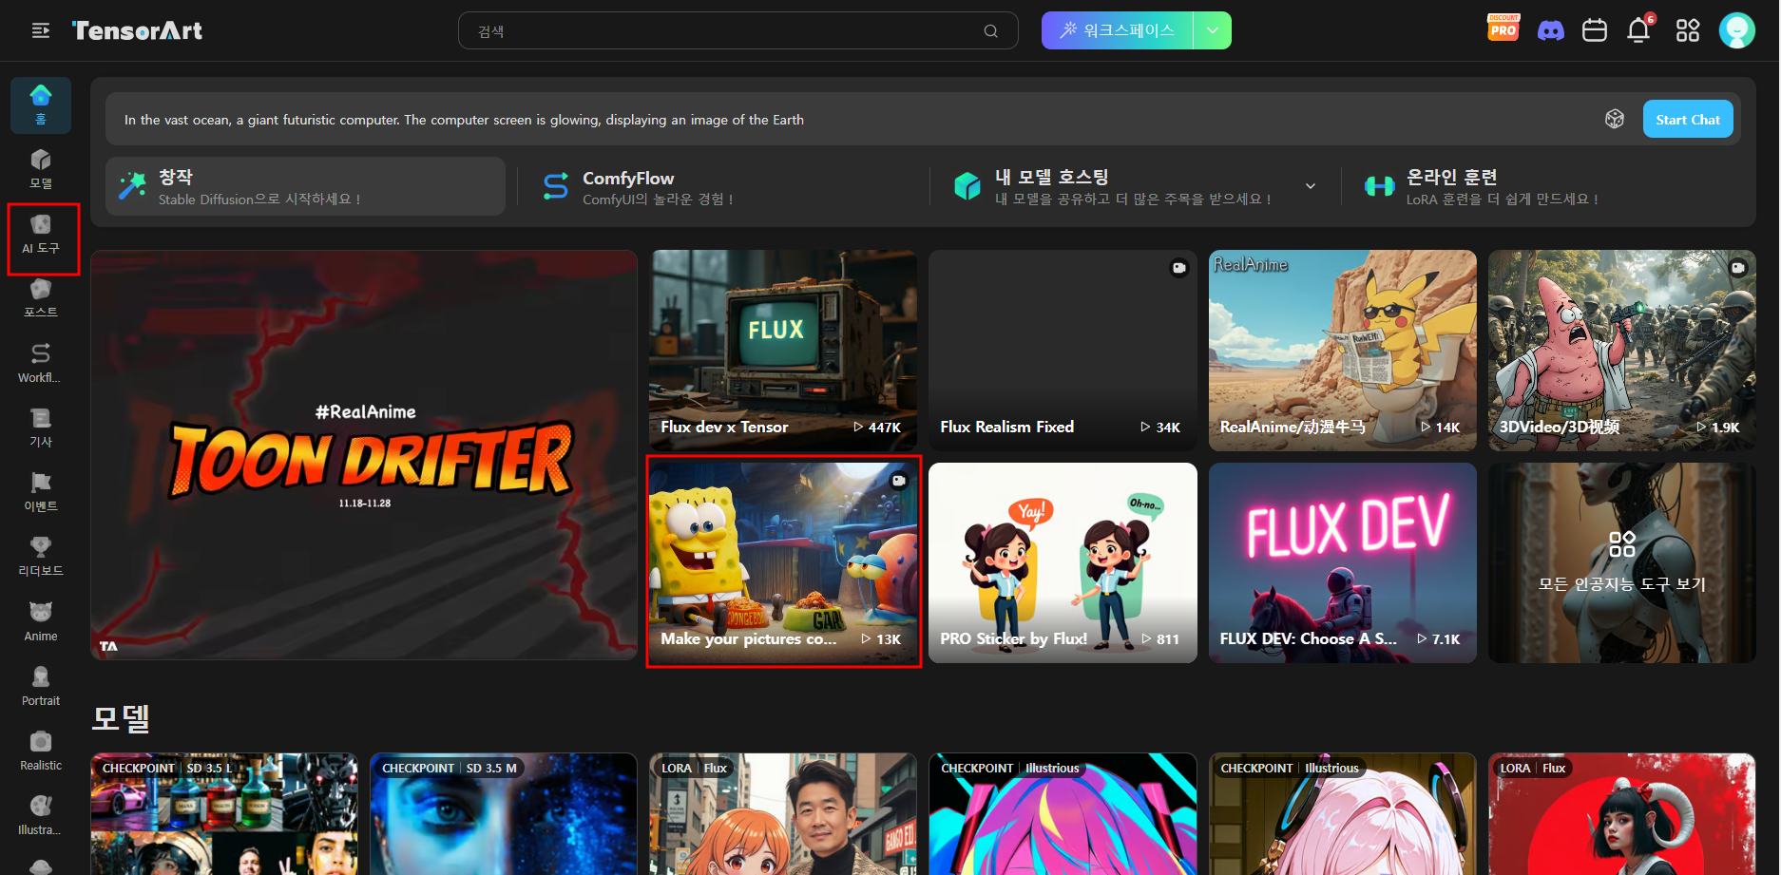Open the PRO Sticker by Flux card
The height and width of the screenshot is (875, 1781).
pyautogui.click(x=1063, y=562)
